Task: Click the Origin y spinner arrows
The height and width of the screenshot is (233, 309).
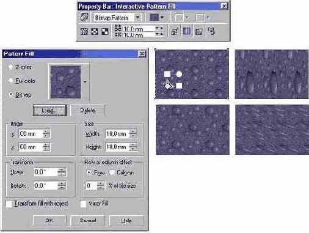Action: pyautogui.click(x=46, y=147)
